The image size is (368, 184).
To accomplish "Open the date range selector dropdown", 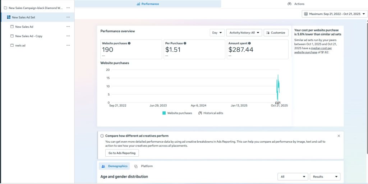I will (335, 14).
